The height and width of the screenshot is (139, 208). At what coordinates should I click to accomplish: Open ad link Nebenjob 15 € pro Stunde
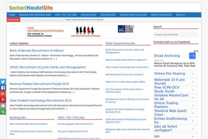(170, 82)
